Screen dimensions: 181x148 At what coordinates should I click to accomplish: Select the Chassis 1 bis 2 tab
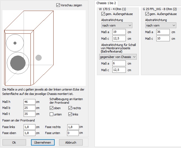[x=106, y=3]
